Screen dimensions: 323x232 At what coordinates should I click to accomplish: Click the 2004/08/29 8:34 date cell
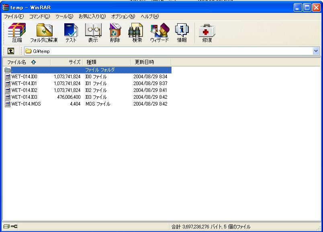[x=150, y=77]
